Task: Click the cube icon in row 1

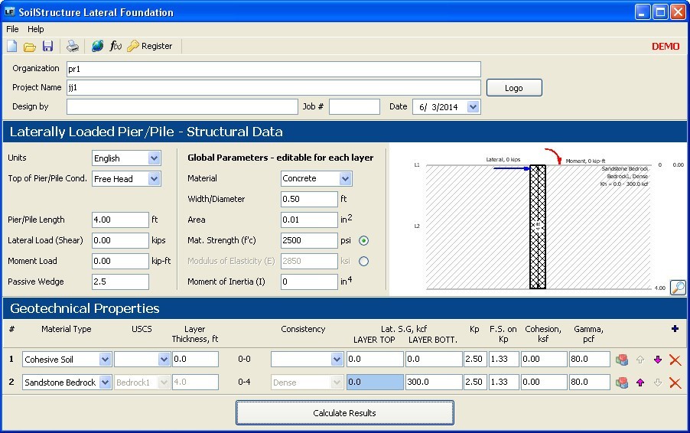Action: pyautogui.click(x=622, y=360)
